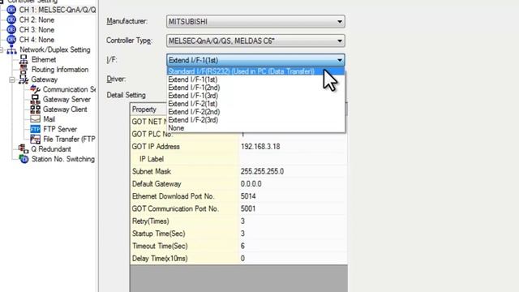Choose Standard I/F(RS232) option
Screen dimensions: 519x292
tap(255, 71)
